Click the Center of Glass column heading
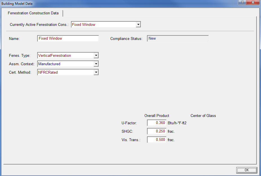261x176 pixels. (x=203, y=116)
